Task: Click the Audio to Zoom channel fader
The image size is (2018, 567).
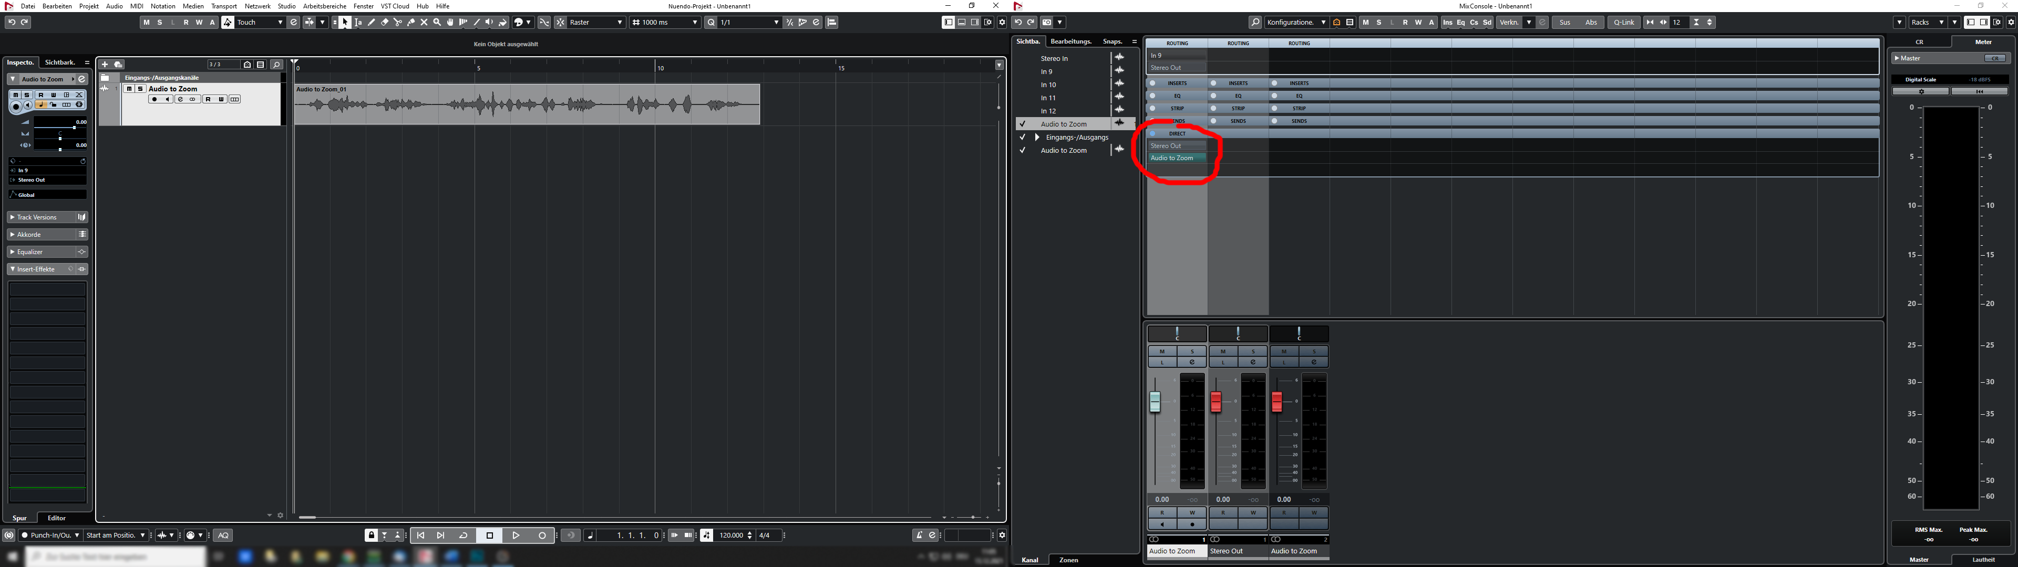Action: click(x=1155, y=402)
